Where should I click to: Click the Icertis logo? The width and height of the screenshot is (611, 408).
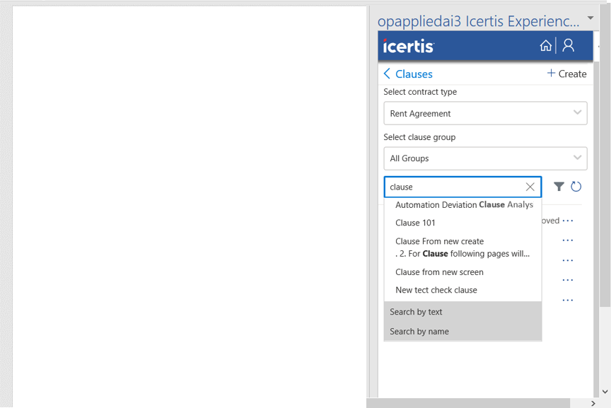coord(409,47)
